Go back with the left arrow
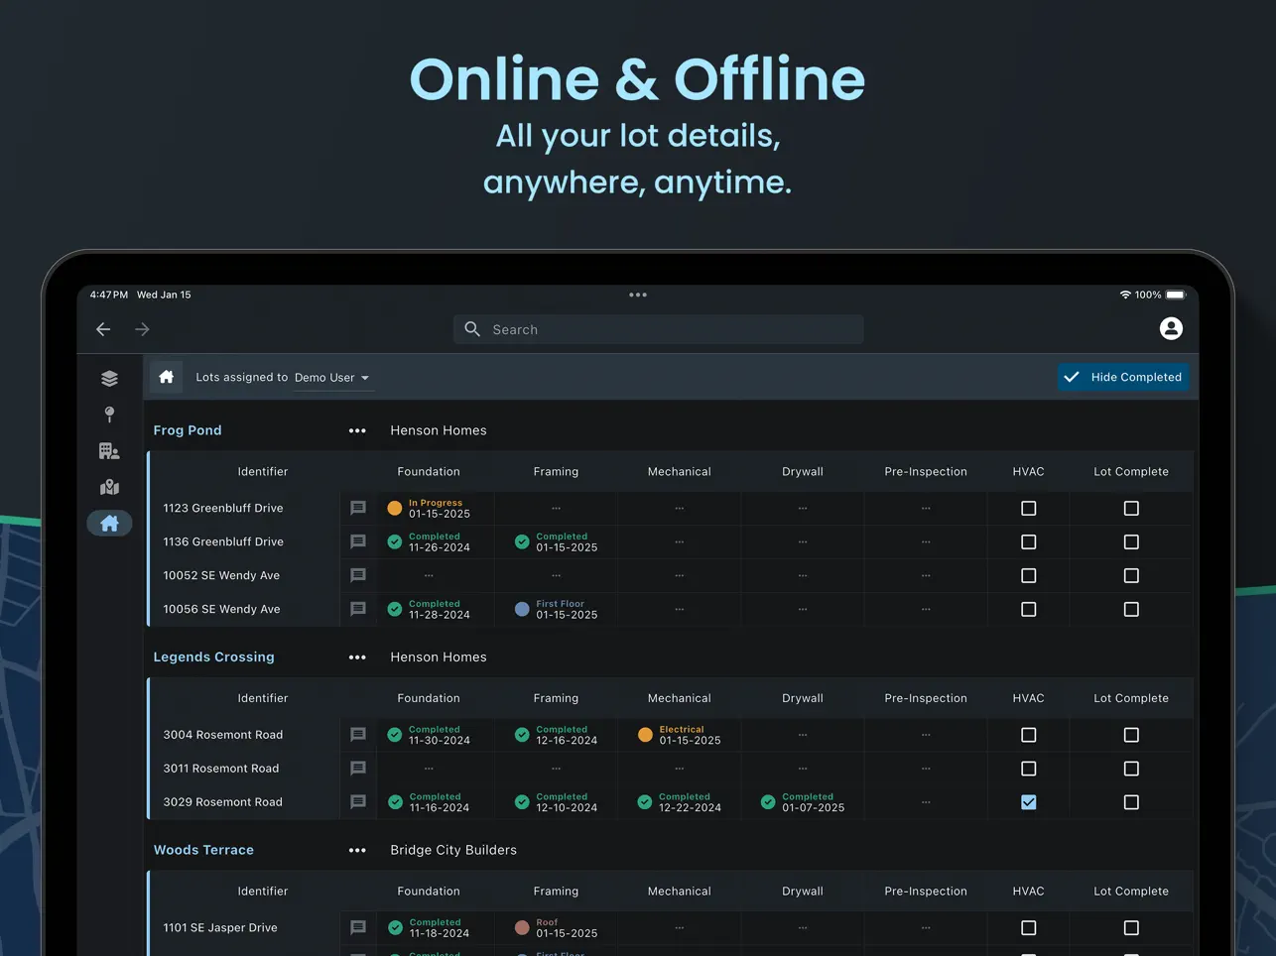The height and width of the screenshot is (956, 1276). pyautogui.click(x=103, y=329)
